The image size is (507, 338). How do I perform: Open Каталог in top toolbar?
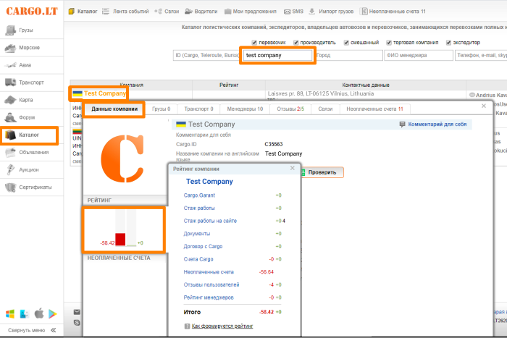click(x=83, y=12)
